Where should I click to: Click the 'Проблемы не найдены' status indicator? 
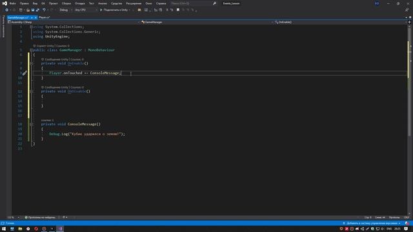[40, 218]
